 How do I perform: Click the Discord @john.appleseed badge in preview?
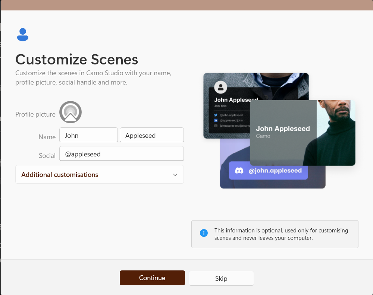(268, 171)
